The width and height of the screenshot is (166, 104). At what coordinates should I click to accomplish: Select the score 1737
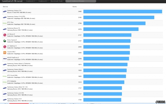[x=80, y=88]
